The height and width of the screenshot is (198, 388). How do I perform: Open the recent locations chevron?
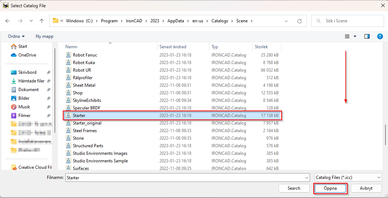coord(31,21)
